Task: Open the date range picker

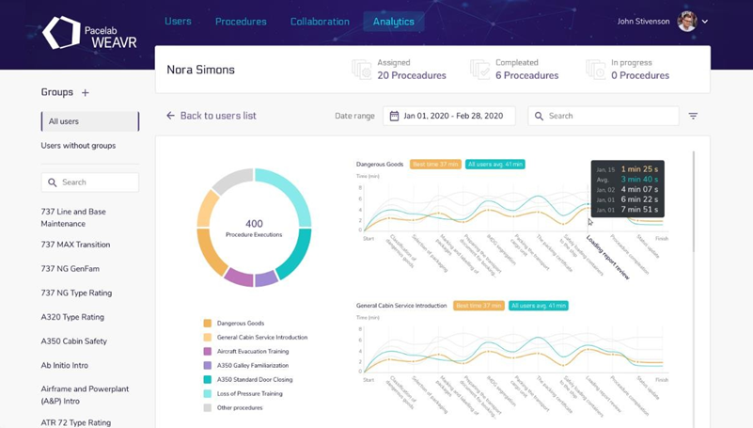Action: coord(449,116)
